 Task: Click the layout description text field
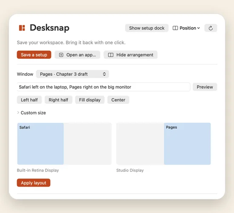click(103, 87)
